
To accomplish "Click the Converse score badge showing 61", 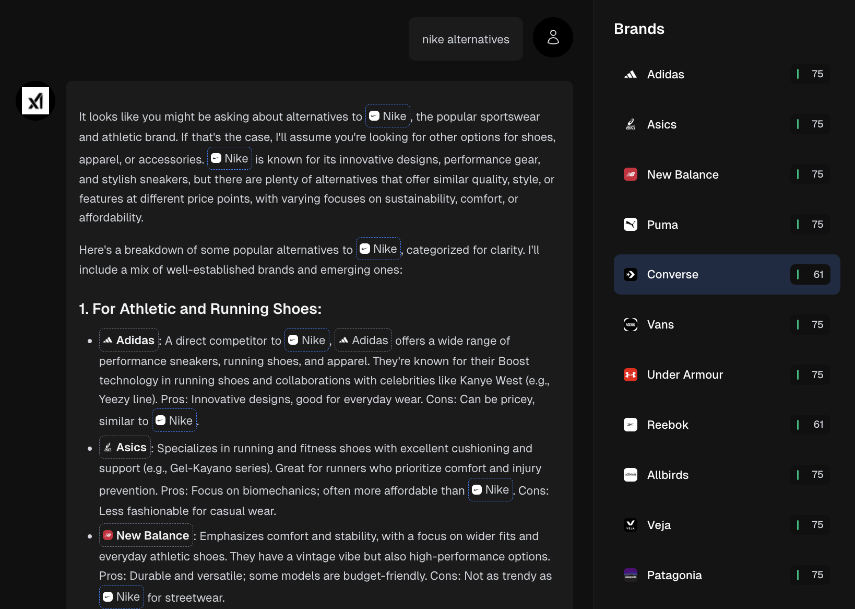I will [810, 274].
